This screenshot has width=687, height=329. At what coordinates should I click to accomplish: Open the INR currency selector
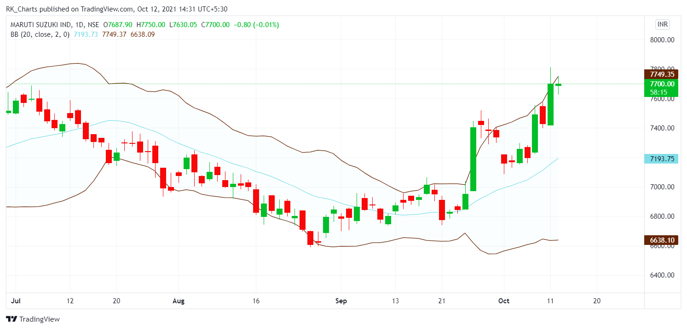[x=663, y=24]
